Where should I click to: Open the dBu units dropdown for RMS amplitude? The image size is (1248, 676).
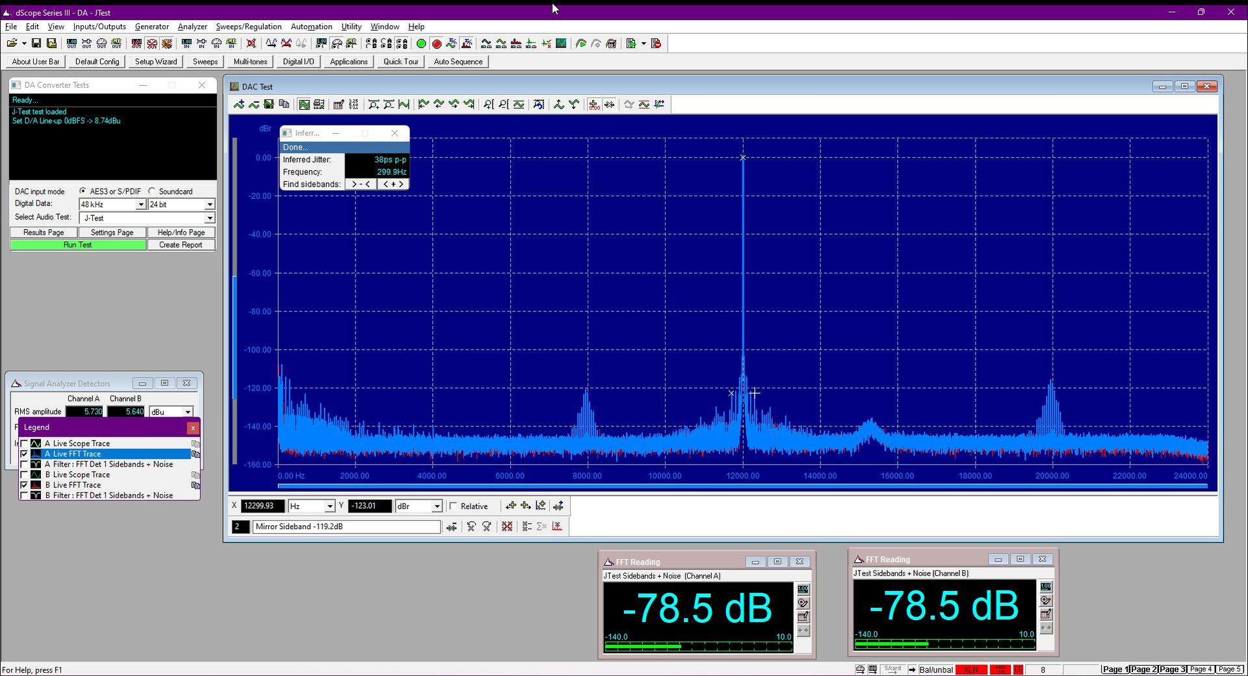click(x=188, y=411)
